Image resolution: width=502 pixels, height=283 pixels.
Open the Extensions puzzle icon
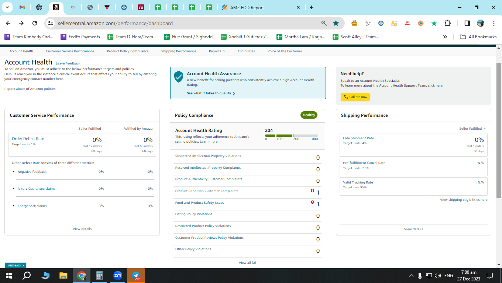[447, 23]
